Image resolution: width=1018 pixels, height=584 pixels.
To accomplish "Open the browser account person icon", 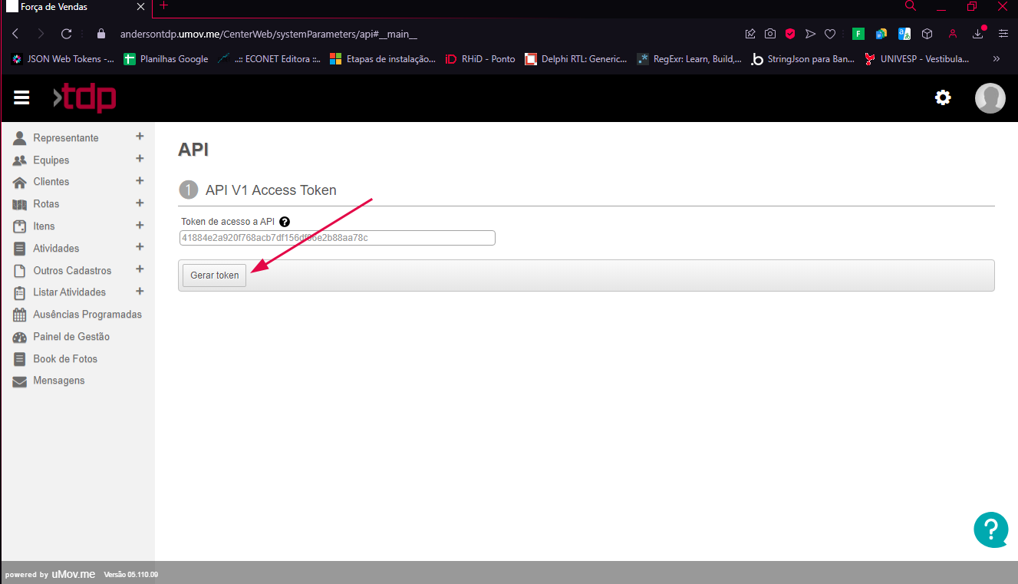I will 953,34.
